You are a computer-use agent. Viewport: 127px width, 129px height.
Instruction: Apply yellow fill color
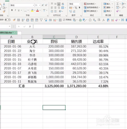point(32,10)
